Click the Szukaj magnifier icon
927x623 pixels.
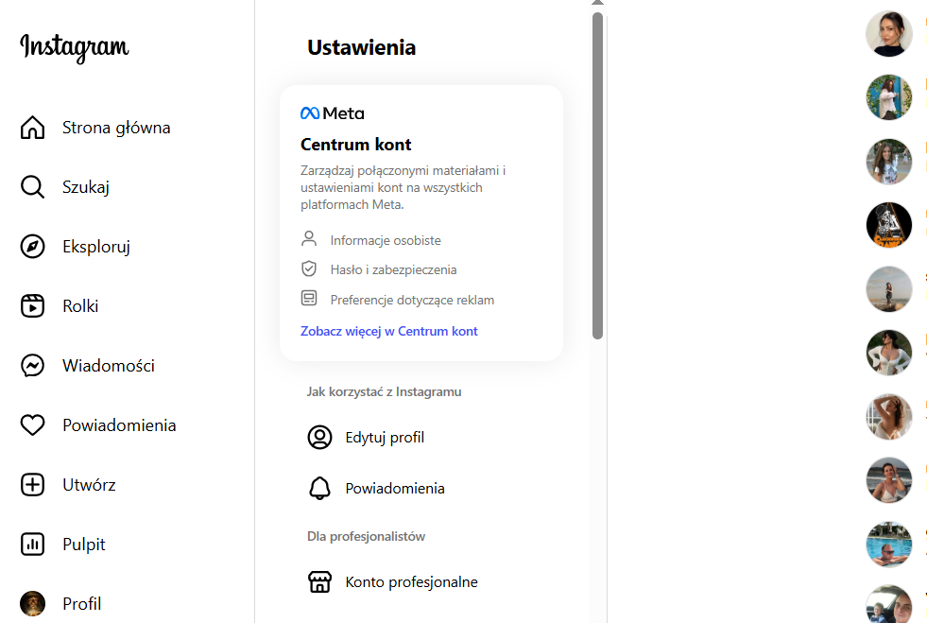pos(33,187)
